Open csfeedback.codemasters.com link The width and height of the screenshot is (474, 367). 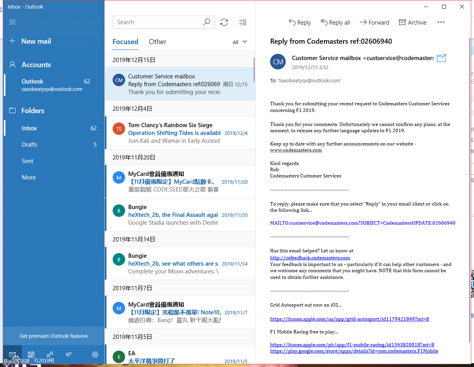pyautogui.click(x=310, y=257)
